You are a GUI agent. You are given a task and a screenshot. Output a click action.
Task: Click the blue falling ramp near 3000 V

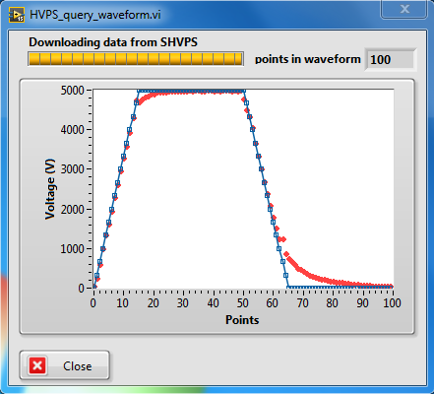[x=262, y=168]
